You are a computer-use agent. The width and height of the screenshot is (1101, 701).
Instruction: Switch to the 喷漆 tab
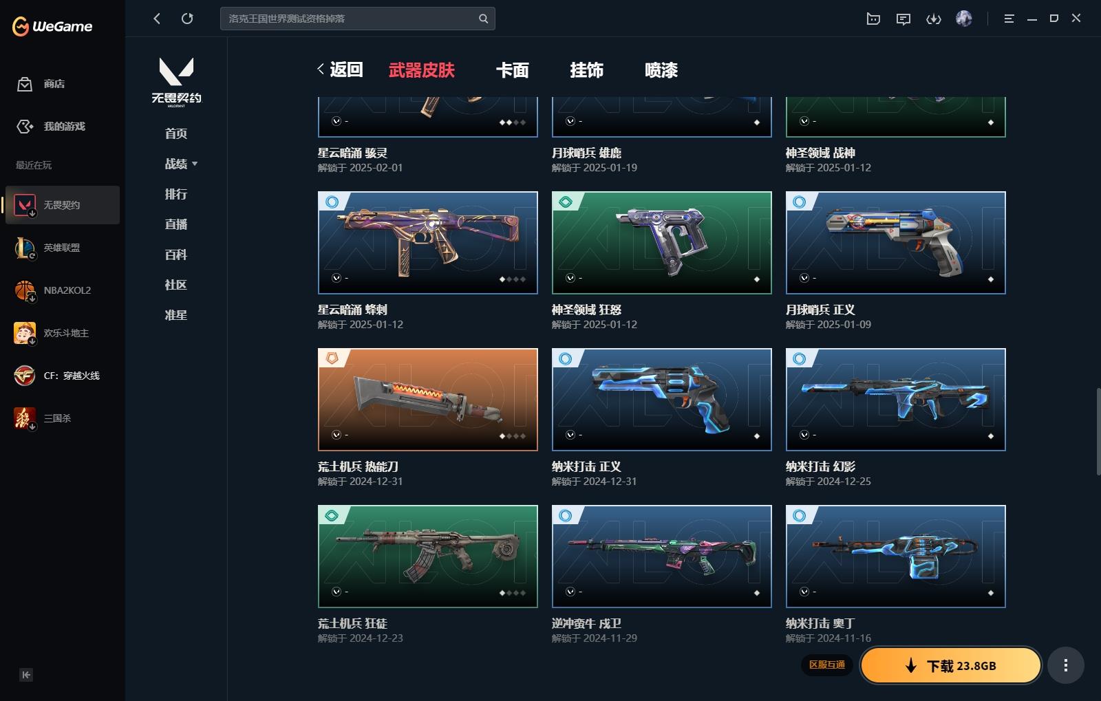661,70
